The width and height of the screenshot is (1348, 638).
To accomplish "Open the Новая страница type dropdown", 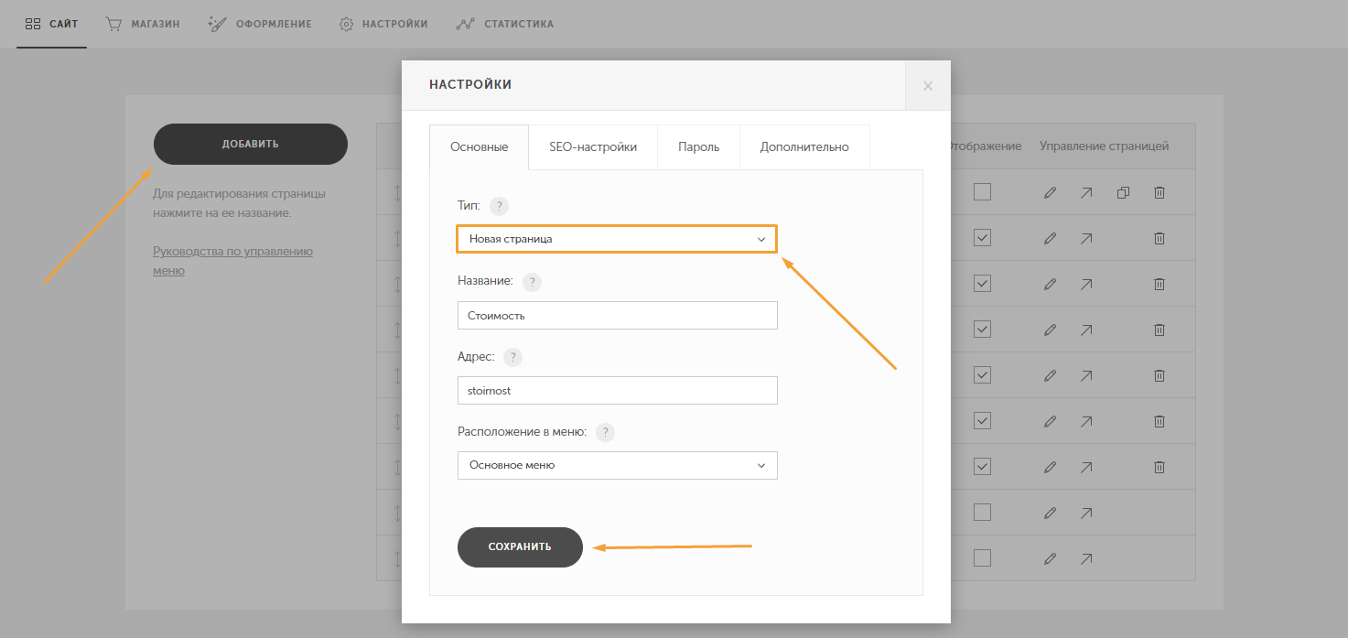I will [617, 239].
